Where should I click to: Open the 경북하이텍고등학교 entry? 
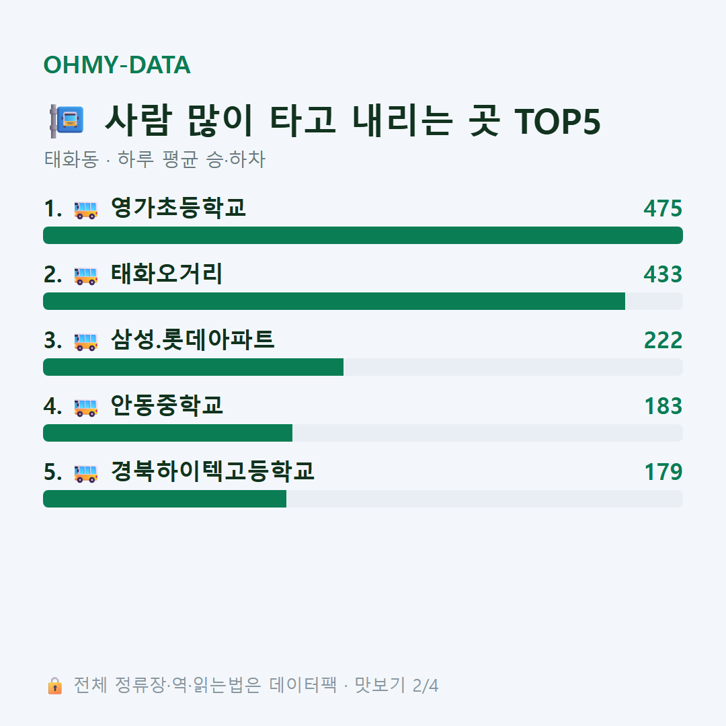212,471
